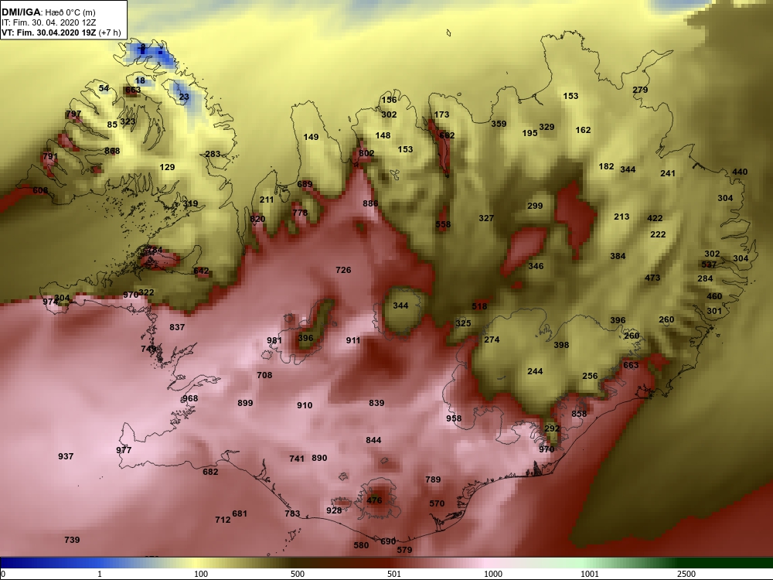Click the map value '299'
Viewport: 773px width, 580px height.
tap(535, 206)
